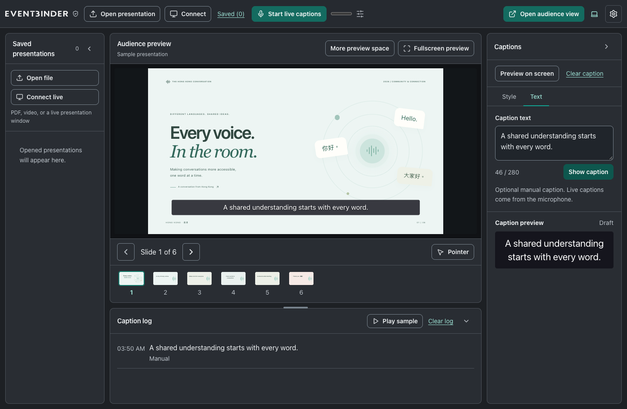This screenshot has width=627, height=409.
Task: Click the "Draft" status label
Action: (606, 223)
